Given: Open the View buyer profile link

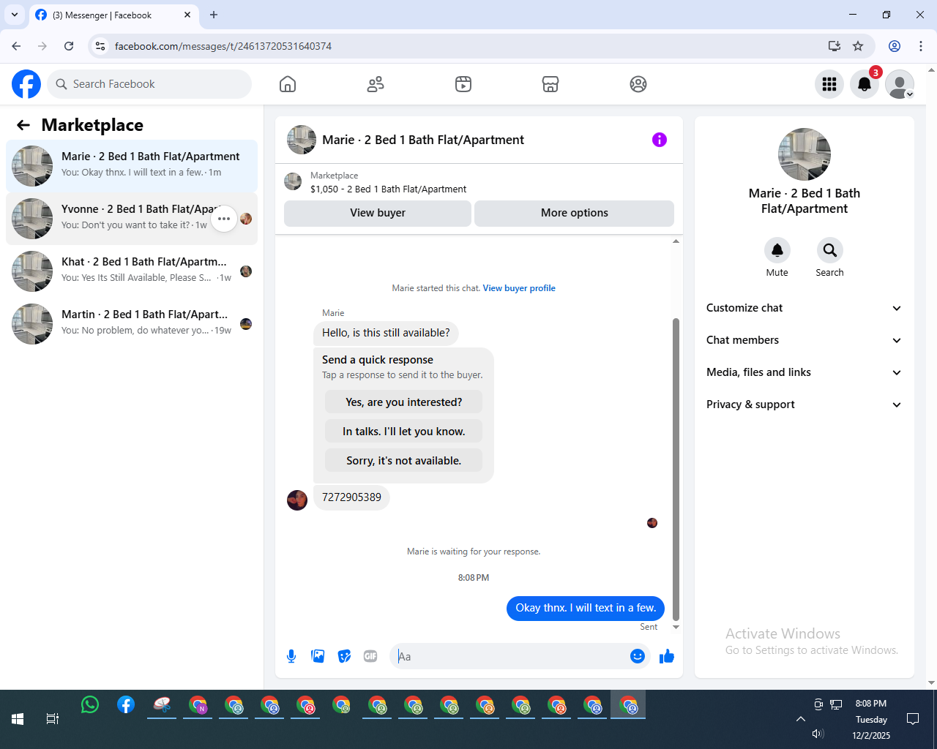Looking at the screenshot, I should coord(519,288).
